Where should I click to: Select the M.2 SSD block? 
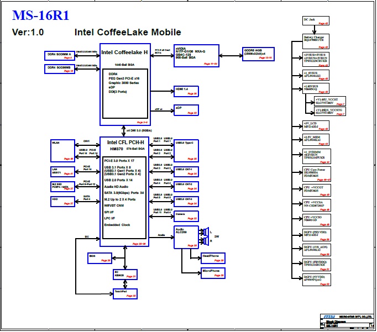(x=63, y=187)
